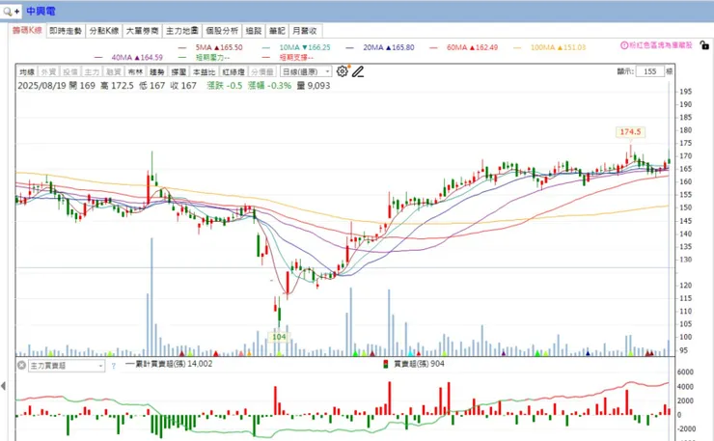Image resolution: width=714 pixels, height=441 pixels.
Task: Toggle the 投信 overlay button
Action: pos(70,72)
